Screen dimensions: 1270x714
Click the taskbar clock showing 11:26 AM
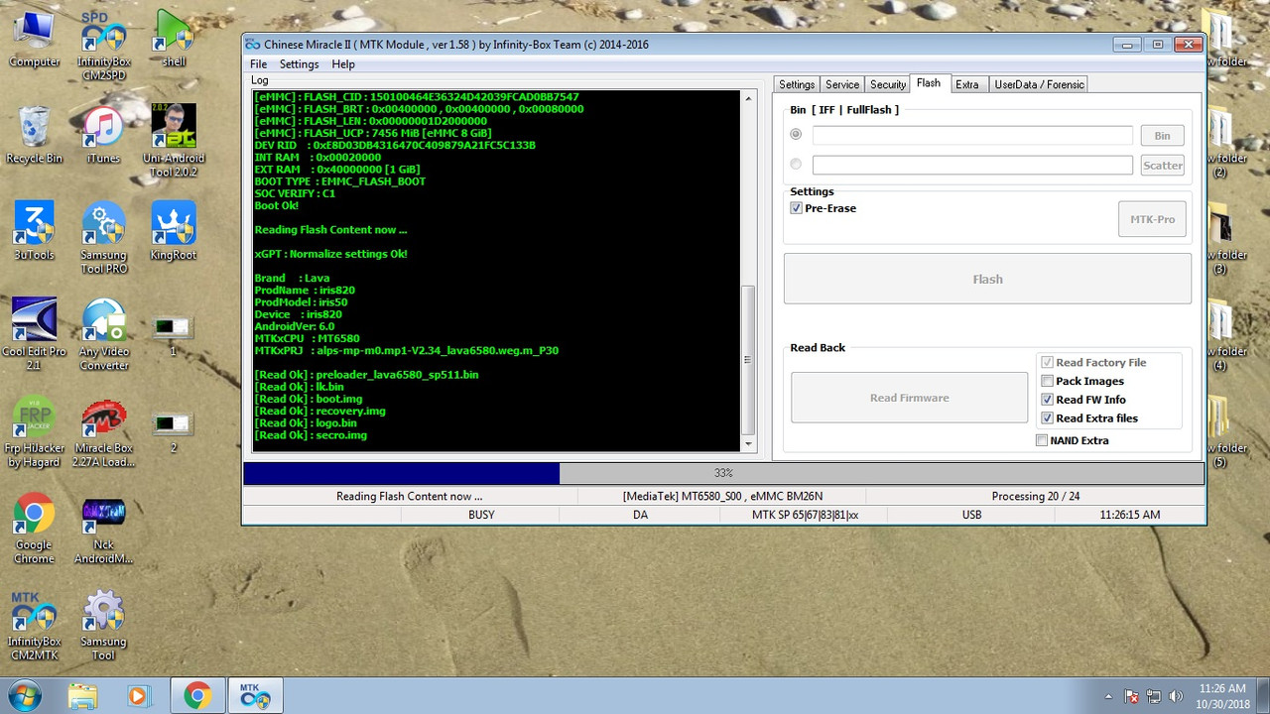point(1222,696)
